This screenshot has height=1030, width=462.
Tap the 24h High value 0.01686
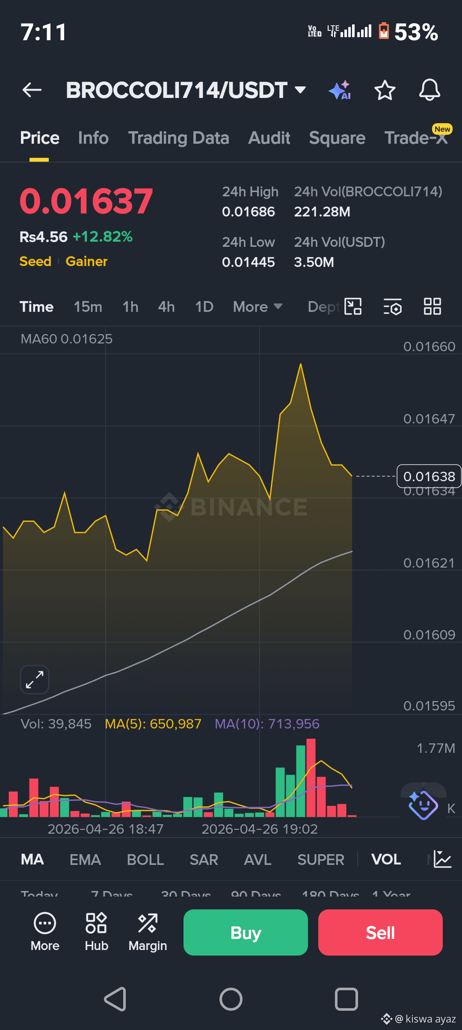tap(249, 212)
